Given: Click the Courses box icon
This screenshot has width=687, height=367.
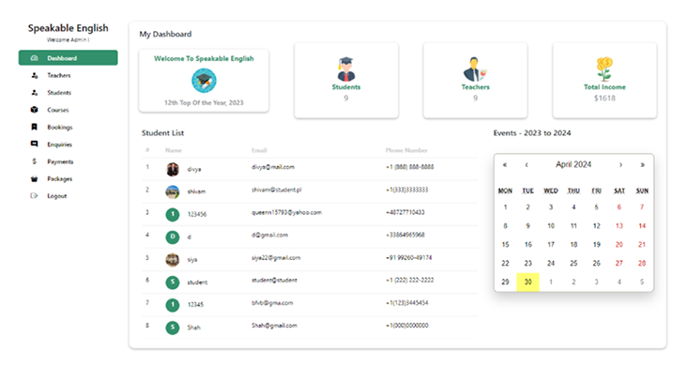Looking at the screenshot, I should (x=34, y=110).
